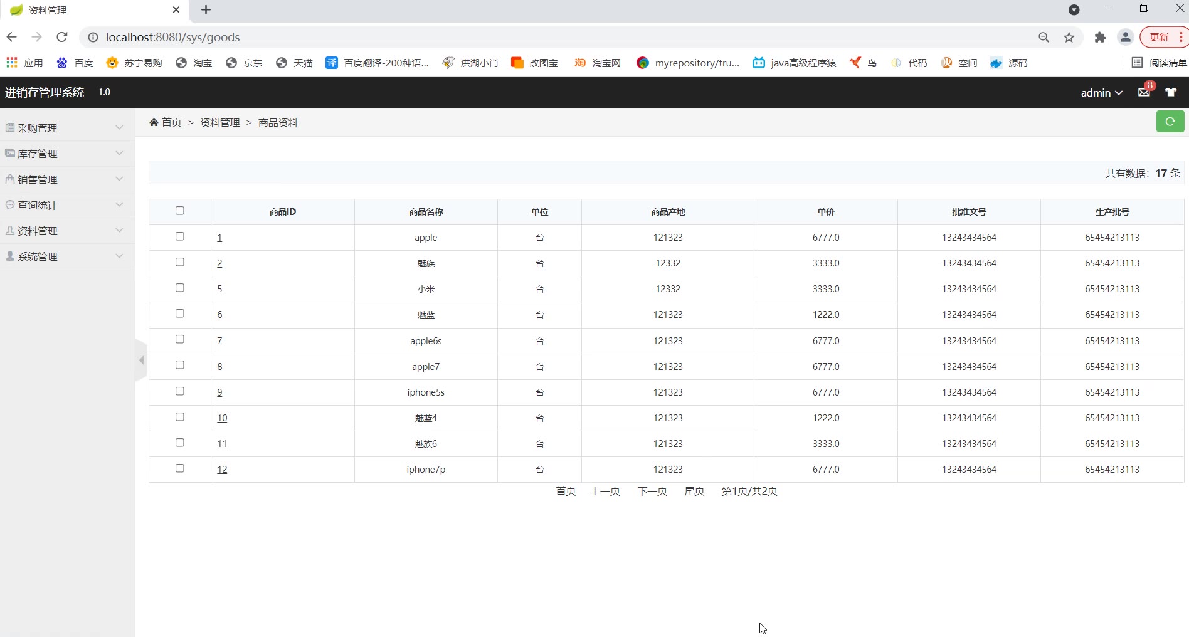Screen dimensions: 1189x637
Task: Close the 资料管理 browser tab
Action: (176, 9)
